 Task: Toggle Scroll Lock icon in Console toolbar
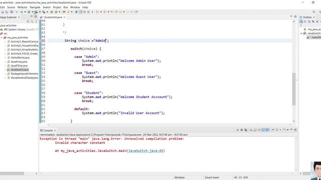tap(255, 130)
